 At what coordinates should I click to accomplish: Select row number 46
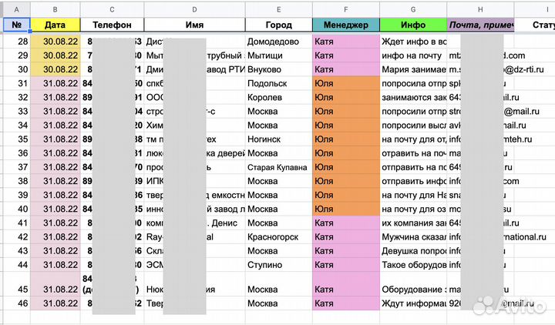click(x=15, y=304)
